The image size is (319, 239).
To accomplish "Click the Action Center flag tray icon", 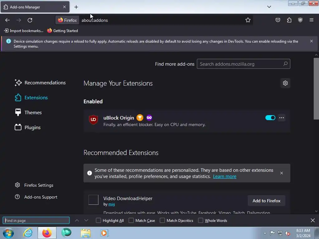I will [x=272, y=233].
